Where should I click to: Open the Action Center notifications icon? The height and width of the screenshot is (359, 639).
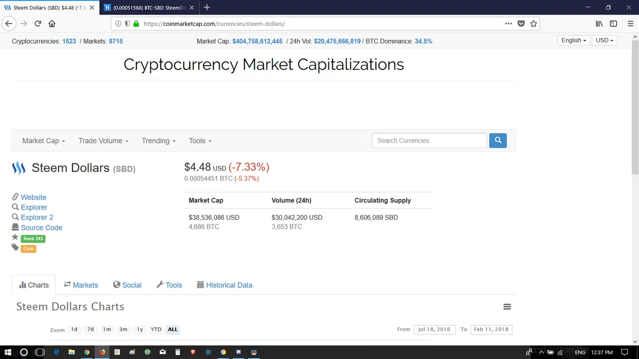click(626, 353)
